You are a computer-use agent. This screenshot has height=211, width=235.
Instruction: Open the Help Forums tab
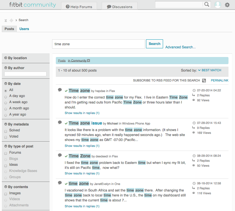[x=79, y=7]
